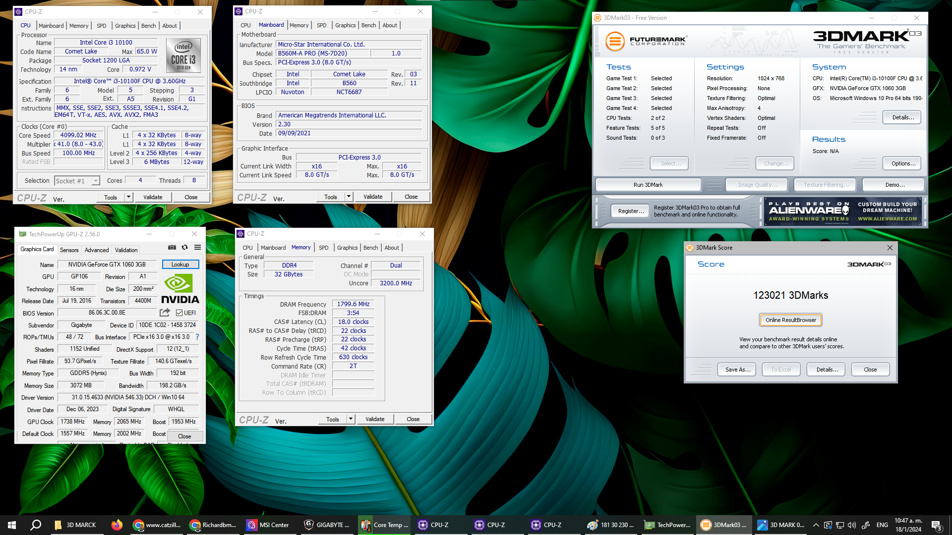The image size is (952, 535).
Task: Click the Register button in 3DMark03
Action: tap(631, 211)
